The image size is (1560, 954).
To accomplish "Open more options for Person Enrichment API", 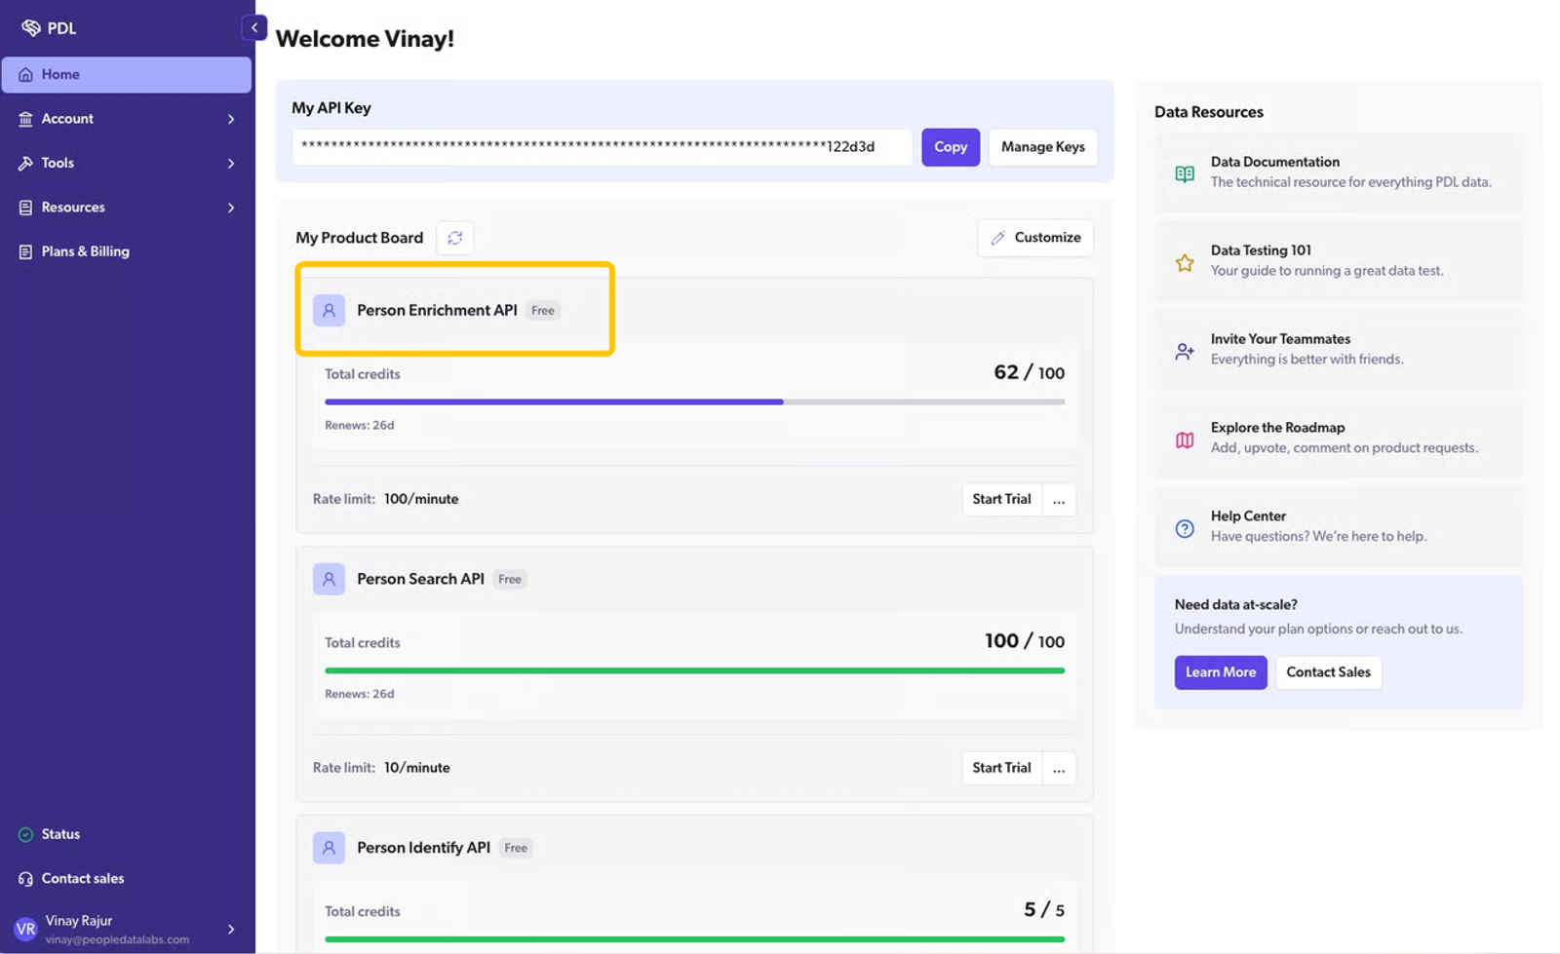I will point(1059,500).
